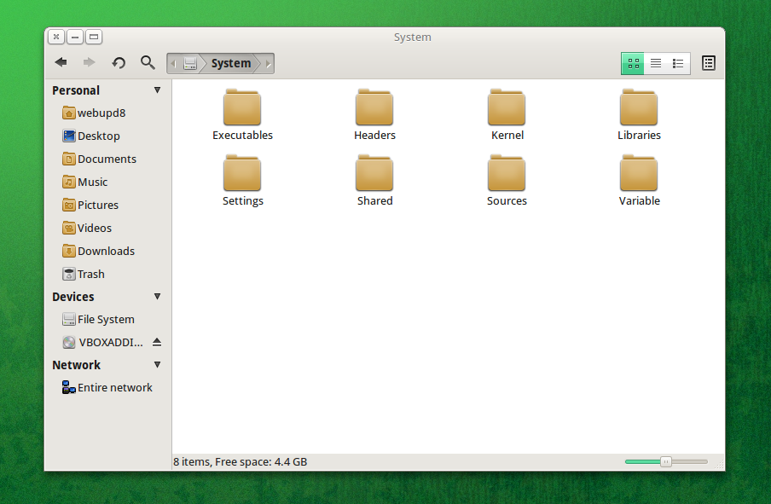Collapse the Network section
The image size is (771, 504).
point(157,365)
